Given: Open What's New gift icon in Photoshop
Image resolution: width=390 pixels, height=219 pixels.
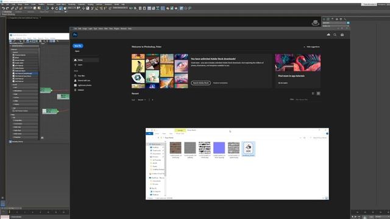Looking at the screenshot, I should 342,35.
